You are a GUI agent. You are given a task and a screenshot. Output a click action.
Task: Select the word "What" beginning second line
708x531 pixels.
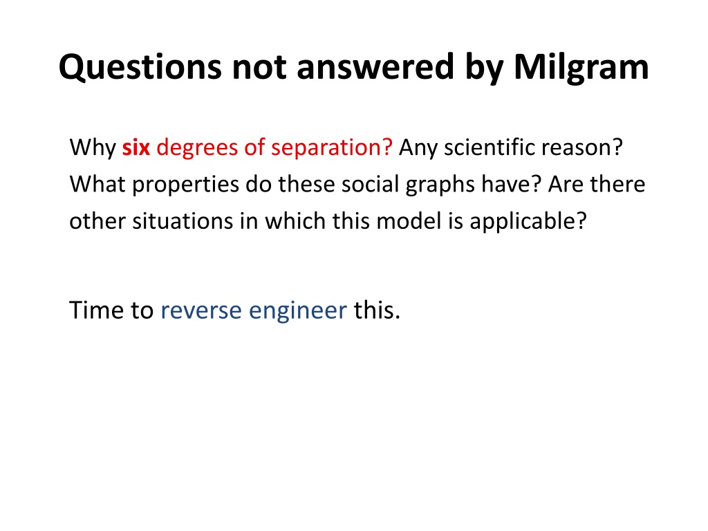tap(97, 184)
